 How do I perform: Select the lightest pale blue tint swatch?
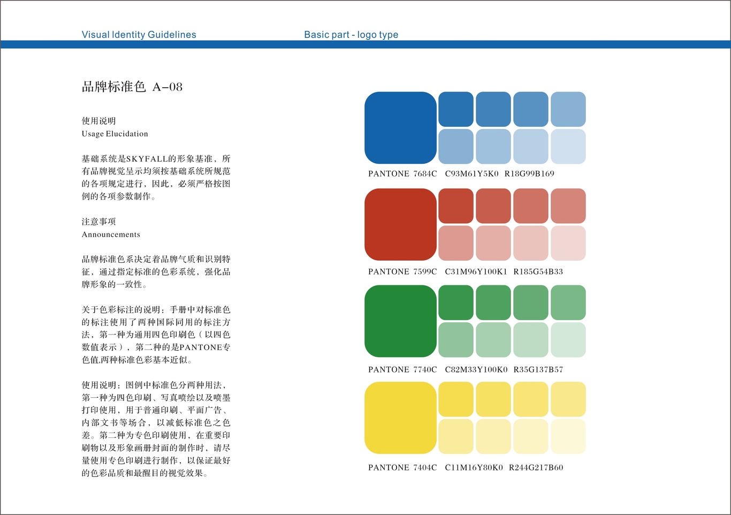[568, 147]
